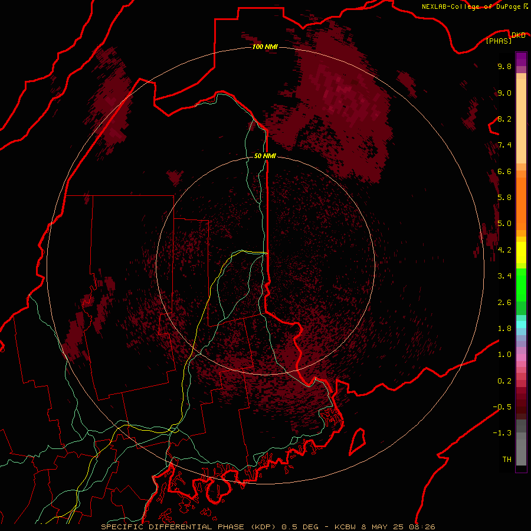Pick the gray color band at scale bottom
The image size is (531, 531).
point(521,452)
